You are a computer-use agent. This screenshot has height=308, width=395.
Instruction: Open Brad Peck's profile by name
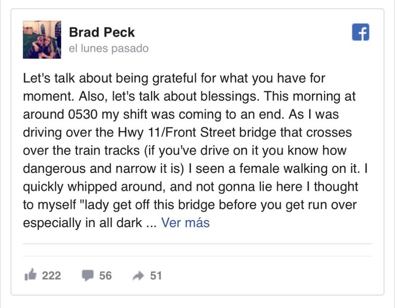coord(102,32)
